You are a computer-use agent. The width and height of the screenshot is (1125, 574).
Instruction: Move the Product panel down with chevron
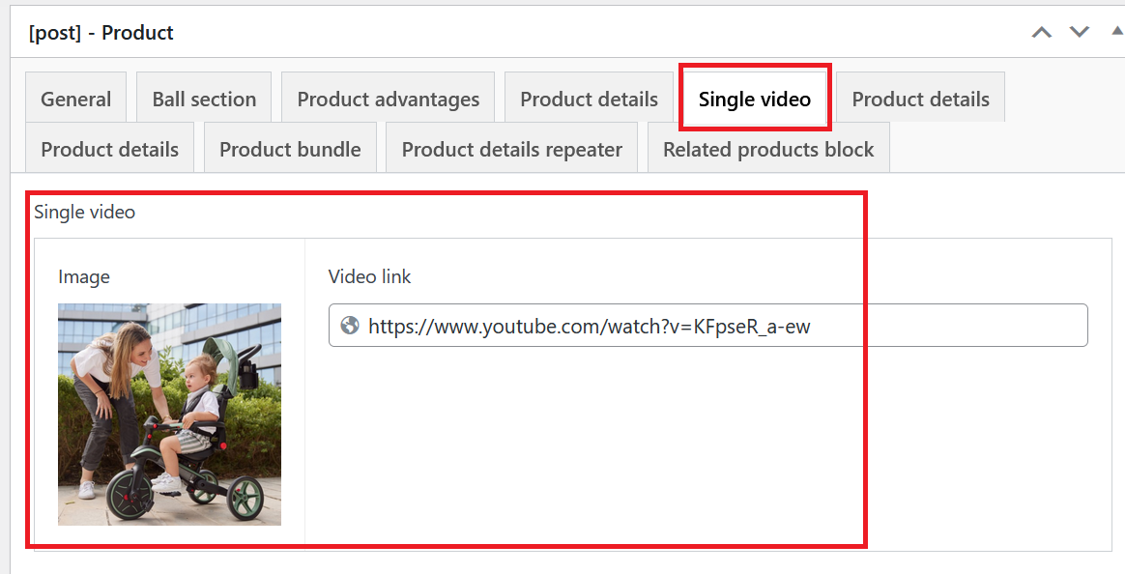tap(1079, 33)
